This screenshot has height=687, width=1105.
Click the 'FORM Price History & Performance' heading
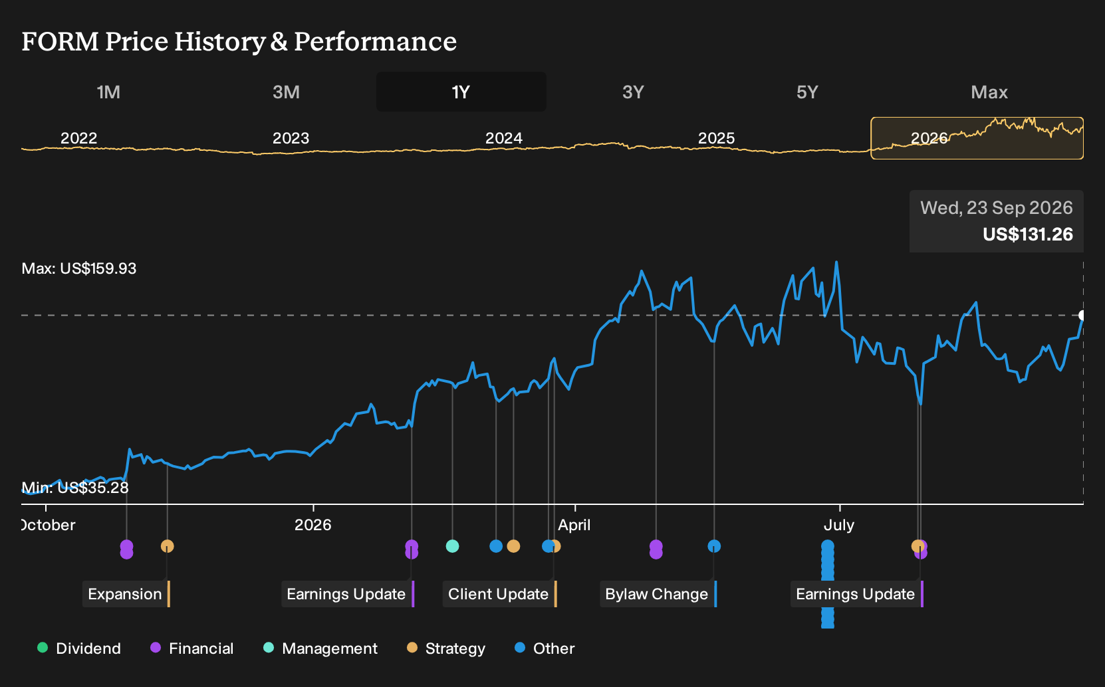click(239, 41)
